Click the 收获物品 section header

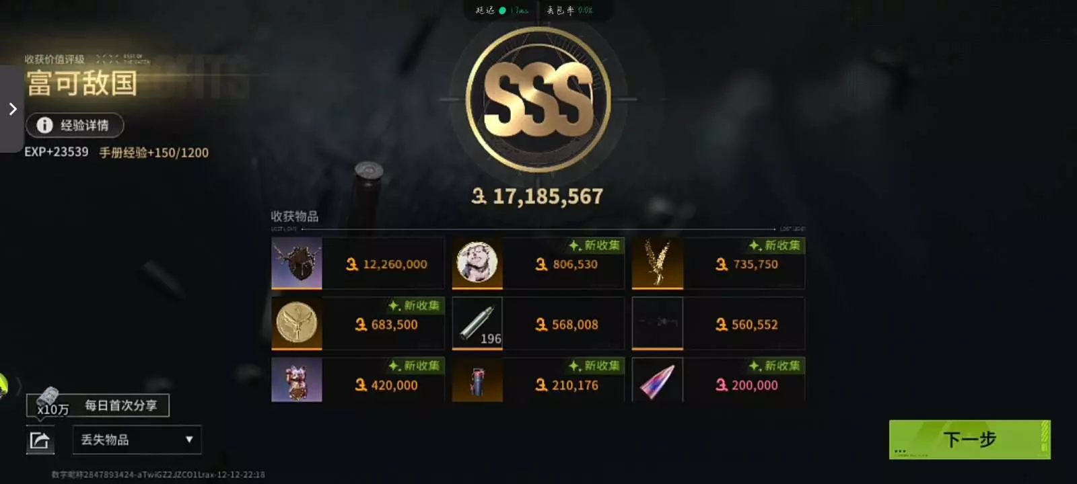pos(295,216)
